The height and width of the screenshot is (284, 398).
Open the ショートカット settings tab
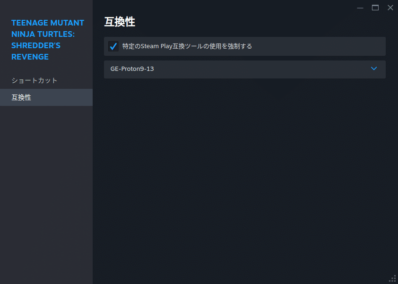click(x=46, y=80)
